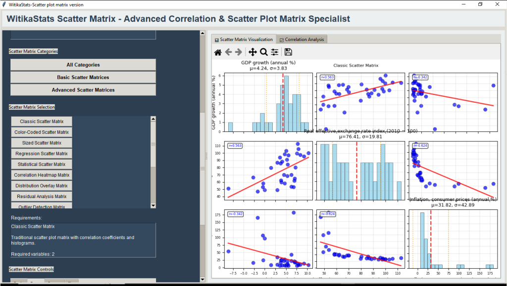This screenshot has width=507, height=286.
Task: Save the figure with disk icon
Action: tap(288, 52)
